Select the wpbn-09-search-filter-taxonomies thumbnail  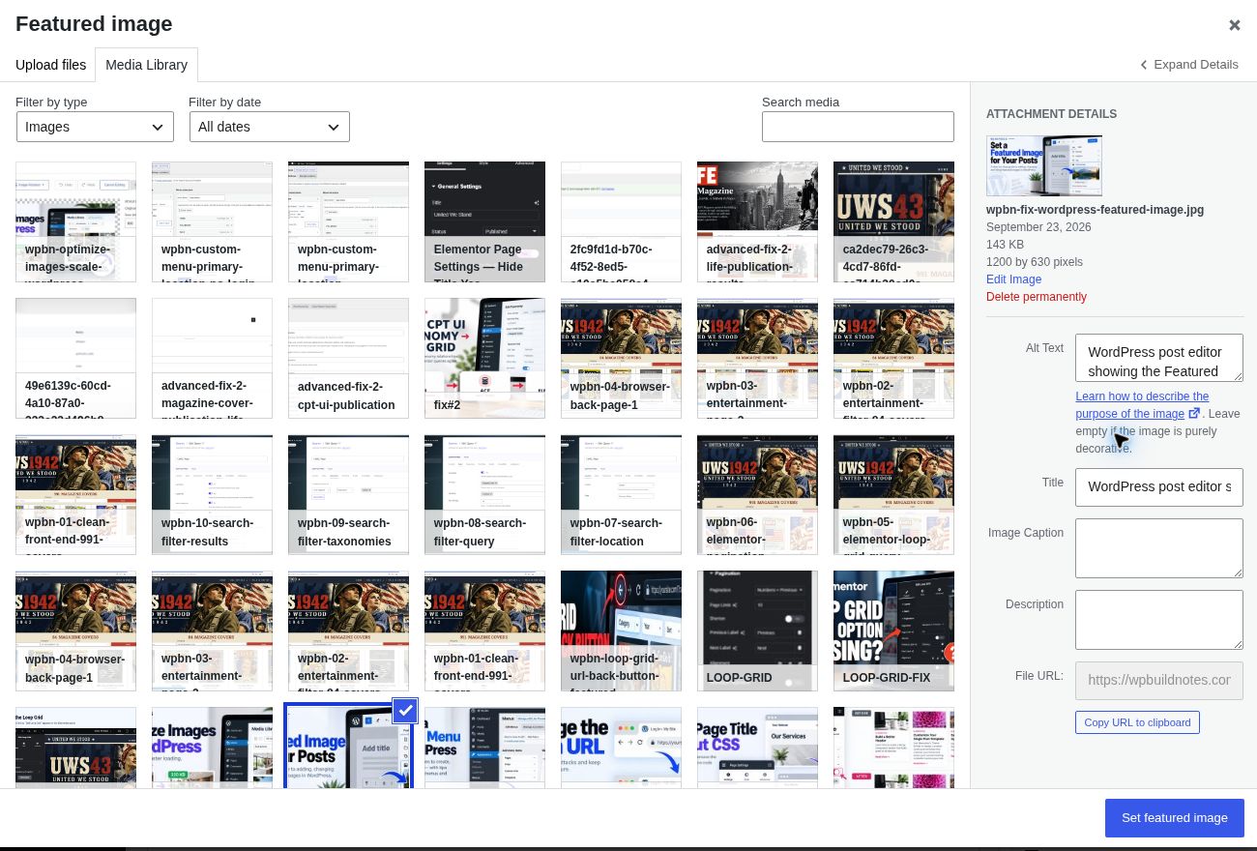point(348,494)
